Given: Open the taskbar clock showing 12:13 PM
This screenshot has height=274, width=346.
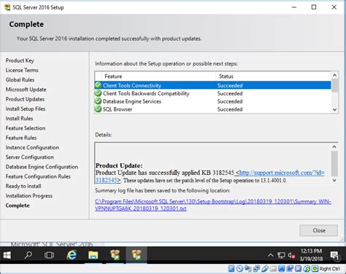Looking at the screenshot, I should (311, 255).
